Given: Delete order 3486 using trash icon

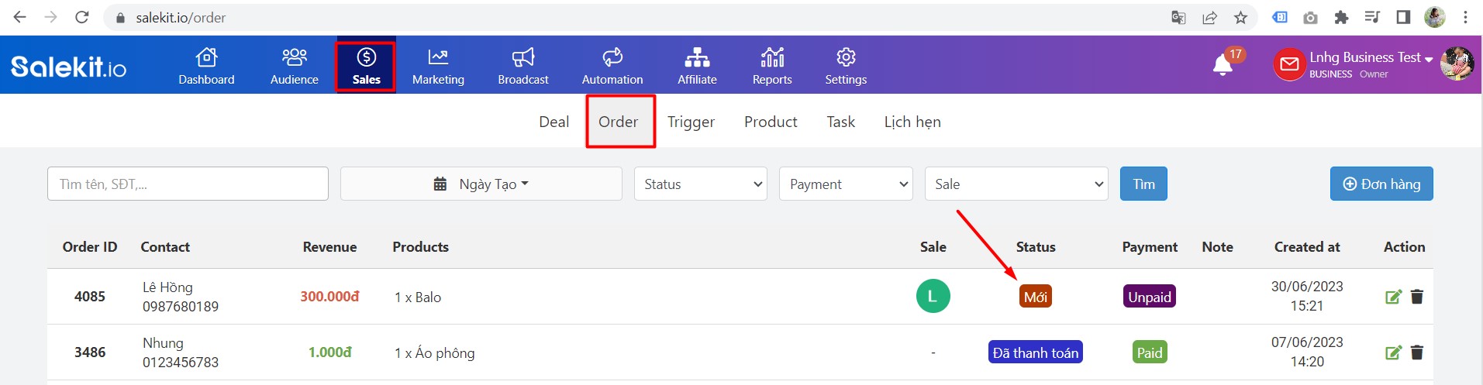Looking at the screenshot, I should pos(1417,352).
